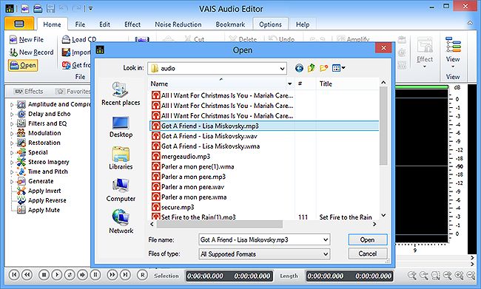
Task: Click the record R button
Action: 142,275
